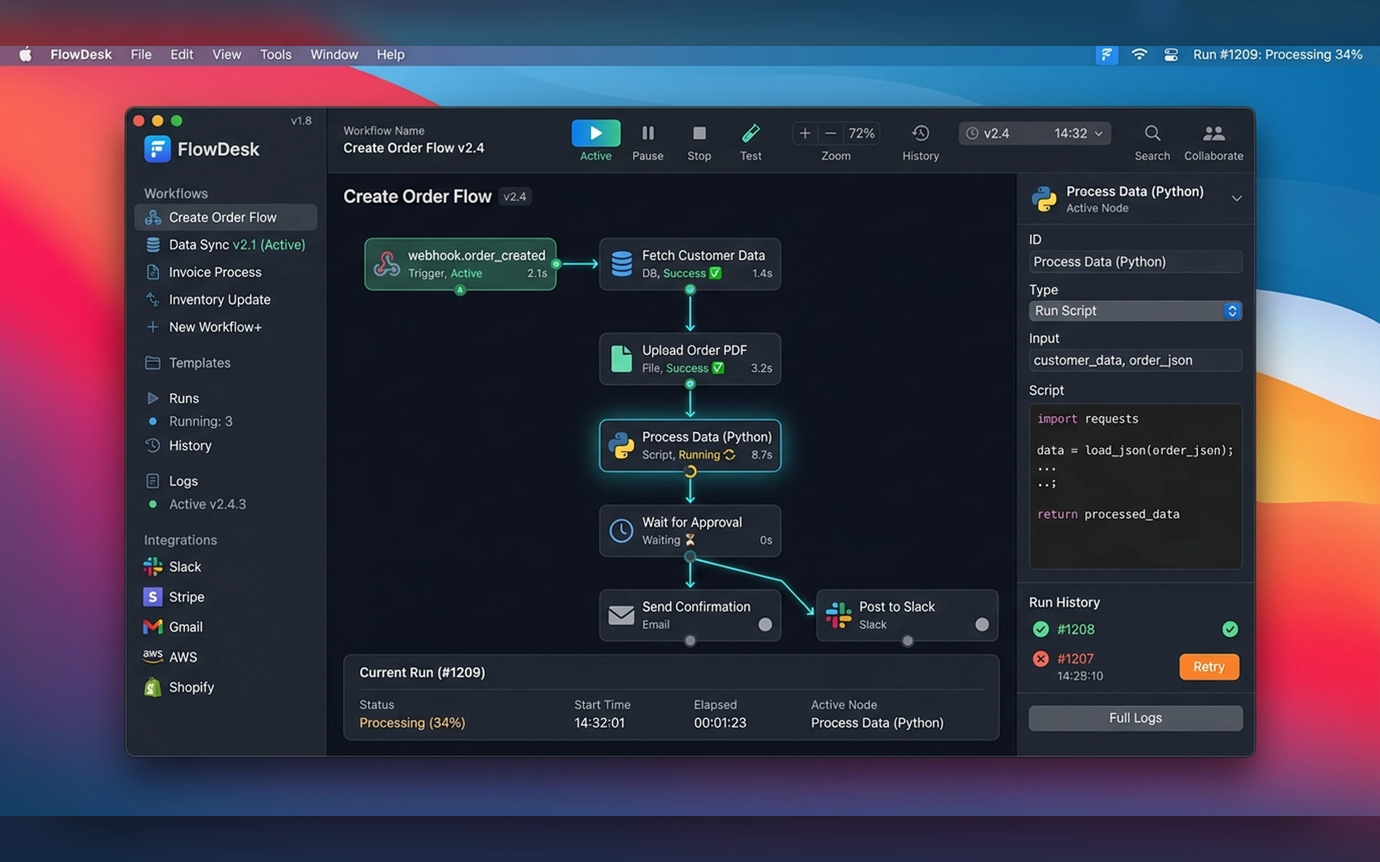
Task: Open the Tools menu
Action: (275, 55)
